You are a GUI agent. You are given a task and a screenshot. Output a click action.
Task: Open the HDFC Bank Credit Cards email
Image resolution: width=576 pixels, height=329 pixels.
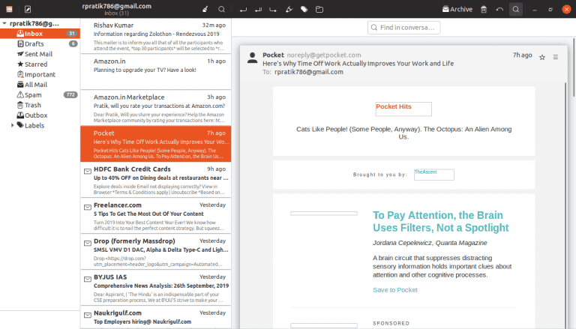156,180
